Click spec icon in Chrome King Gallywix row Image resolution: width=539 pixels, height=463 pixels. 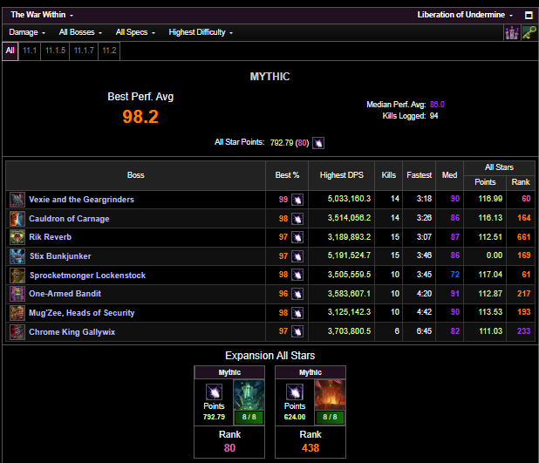(x=297, y=331)
